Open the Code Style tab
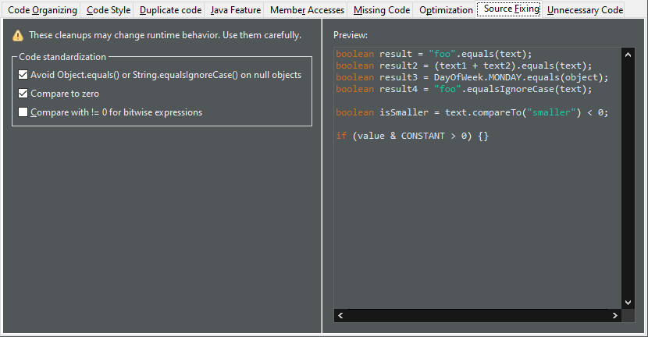648x337 pixels. coord(109,10)
